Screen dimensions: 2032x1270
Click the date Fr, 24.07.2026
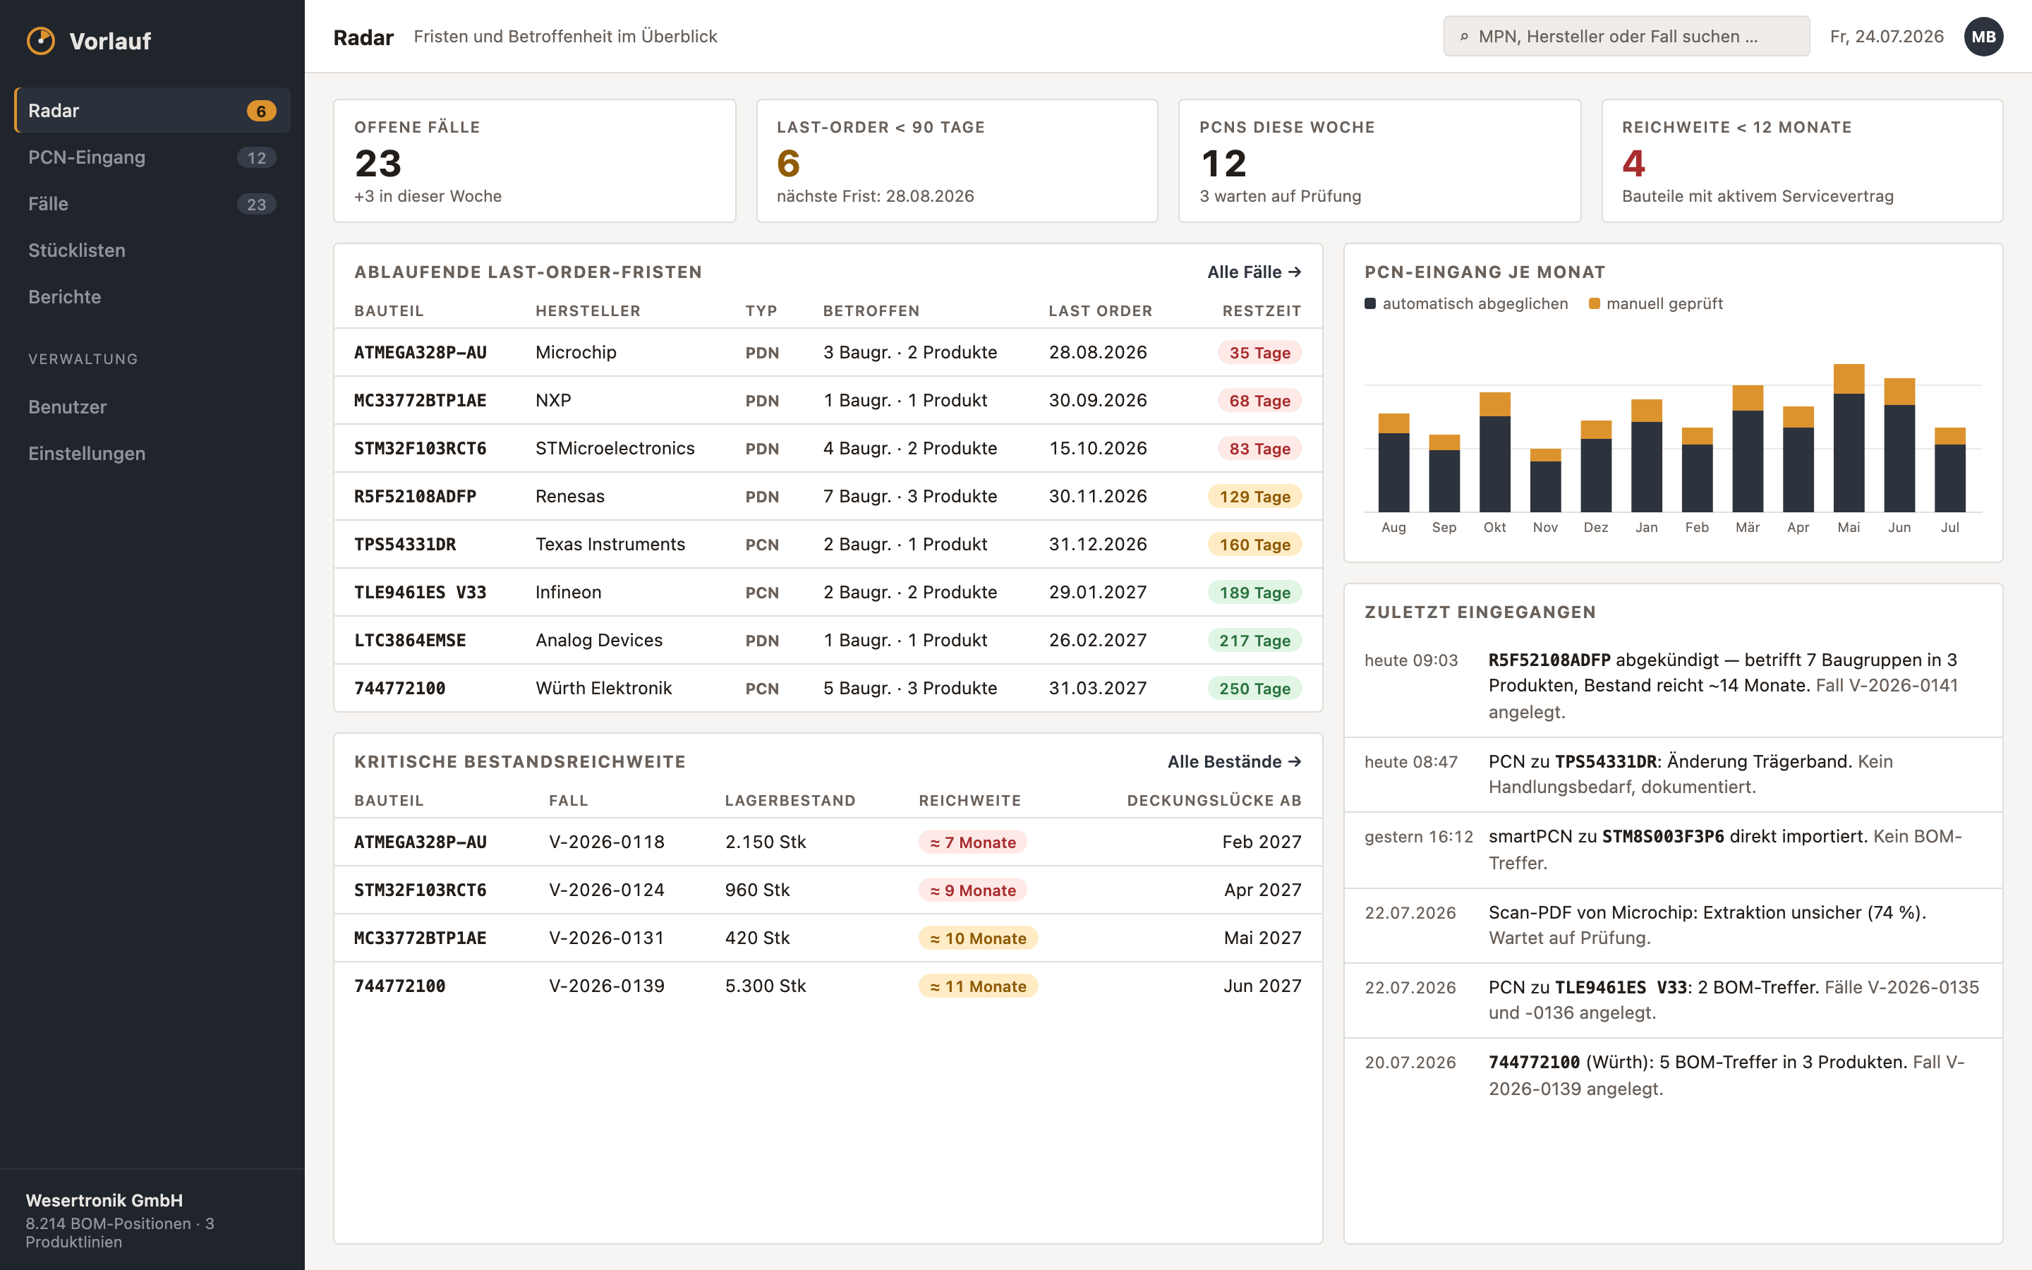click(x=1887, y=37)
